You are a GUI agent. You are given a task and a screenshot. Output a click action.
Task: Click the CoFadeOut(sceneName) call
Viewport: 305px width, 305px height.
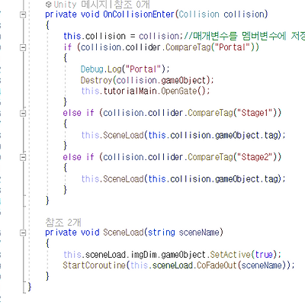(x=242, y=265)
